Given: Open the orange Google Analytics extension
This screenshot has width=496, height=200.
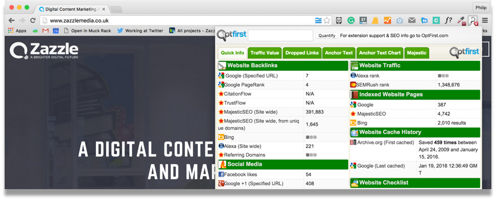Looking at the screenshot, I should pyautogui.click(x=388, y=21).
